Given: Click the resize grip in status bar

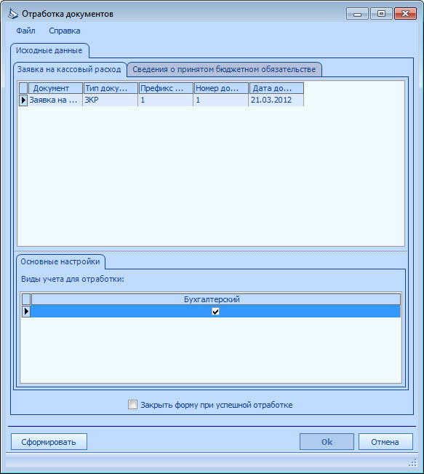Looking at the screenshot, I should coord(413,462).
